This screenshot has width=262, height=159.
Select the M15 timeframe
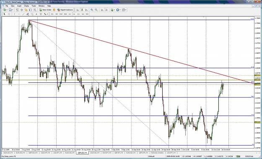[61, 14]
